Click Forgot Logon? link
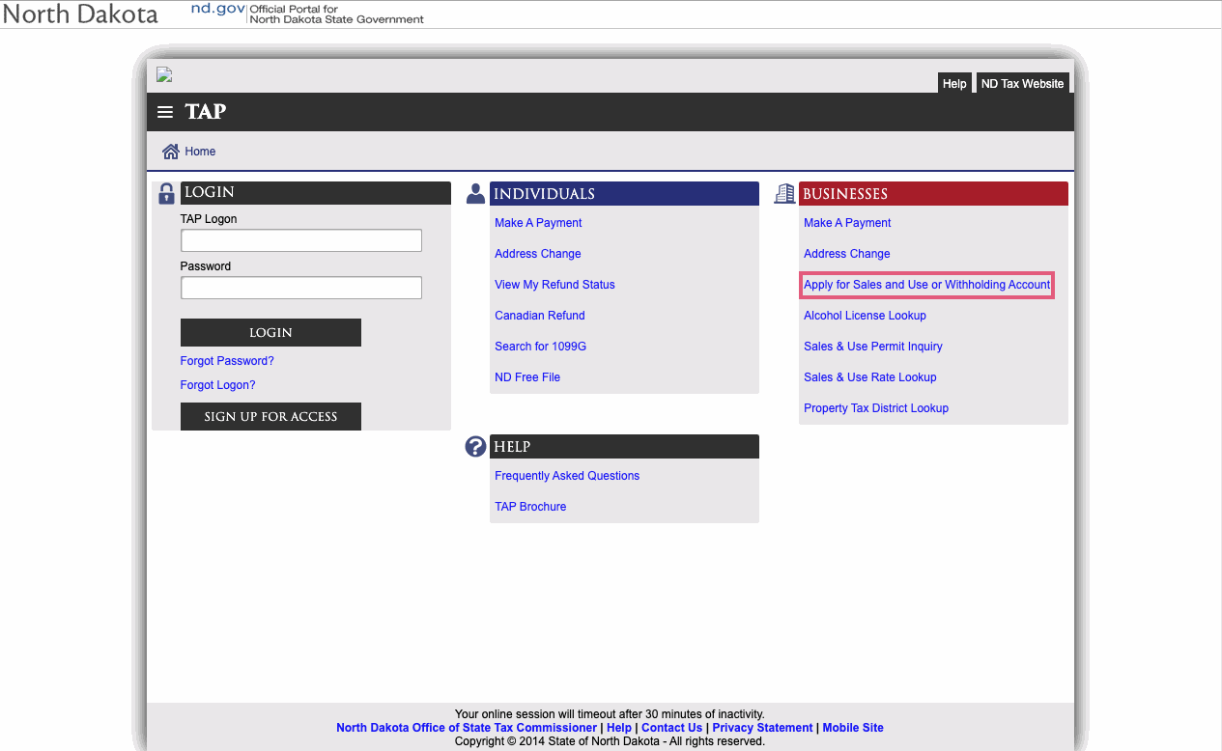Image resolution: width=1222 pixels, height=751 pixels. [x=217, y=385]
